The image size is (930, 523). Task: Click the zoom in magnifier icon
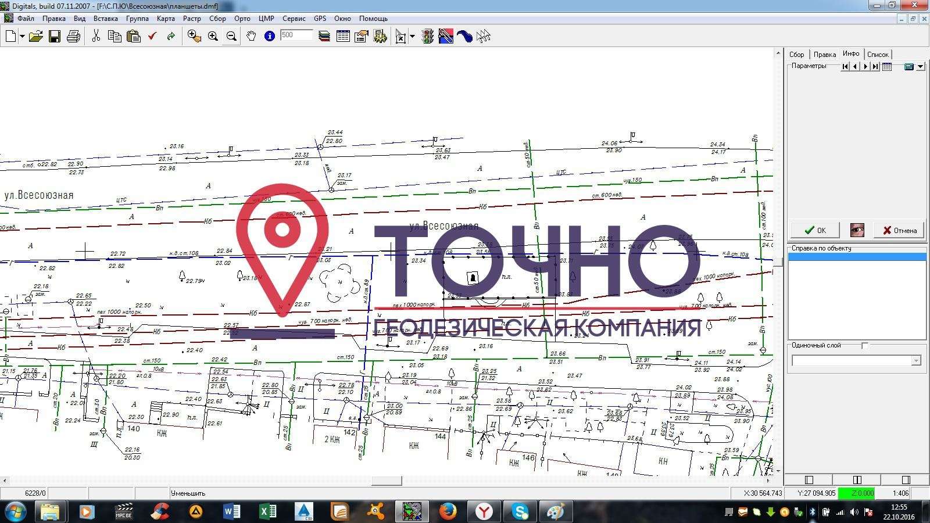213,36
